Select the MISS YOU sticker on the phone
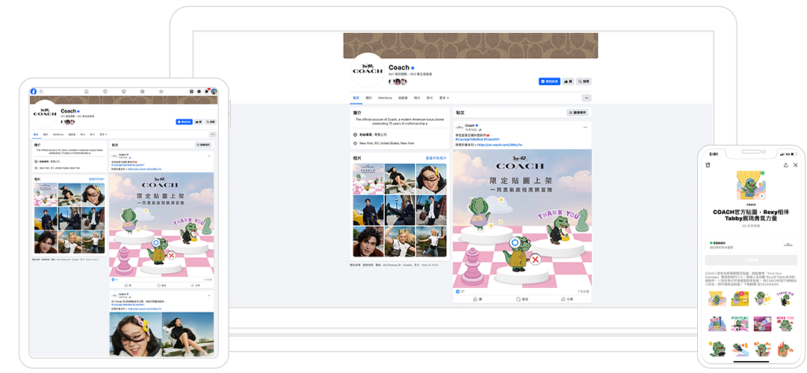The image size is (807, 373). [785, 324]
